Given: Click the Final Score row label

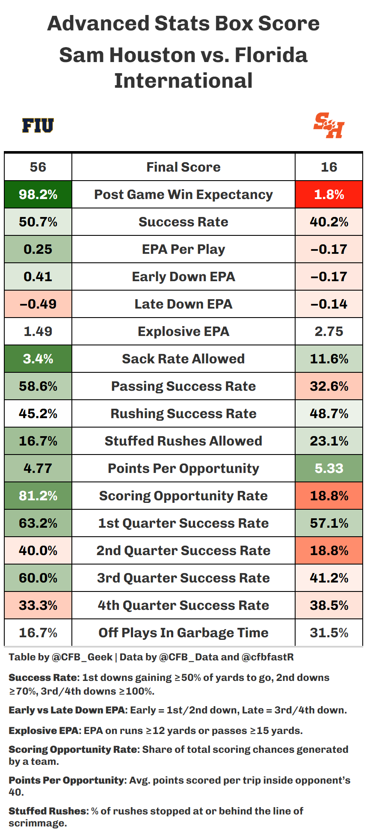Looking at the screenshot, I should point(183,167).
